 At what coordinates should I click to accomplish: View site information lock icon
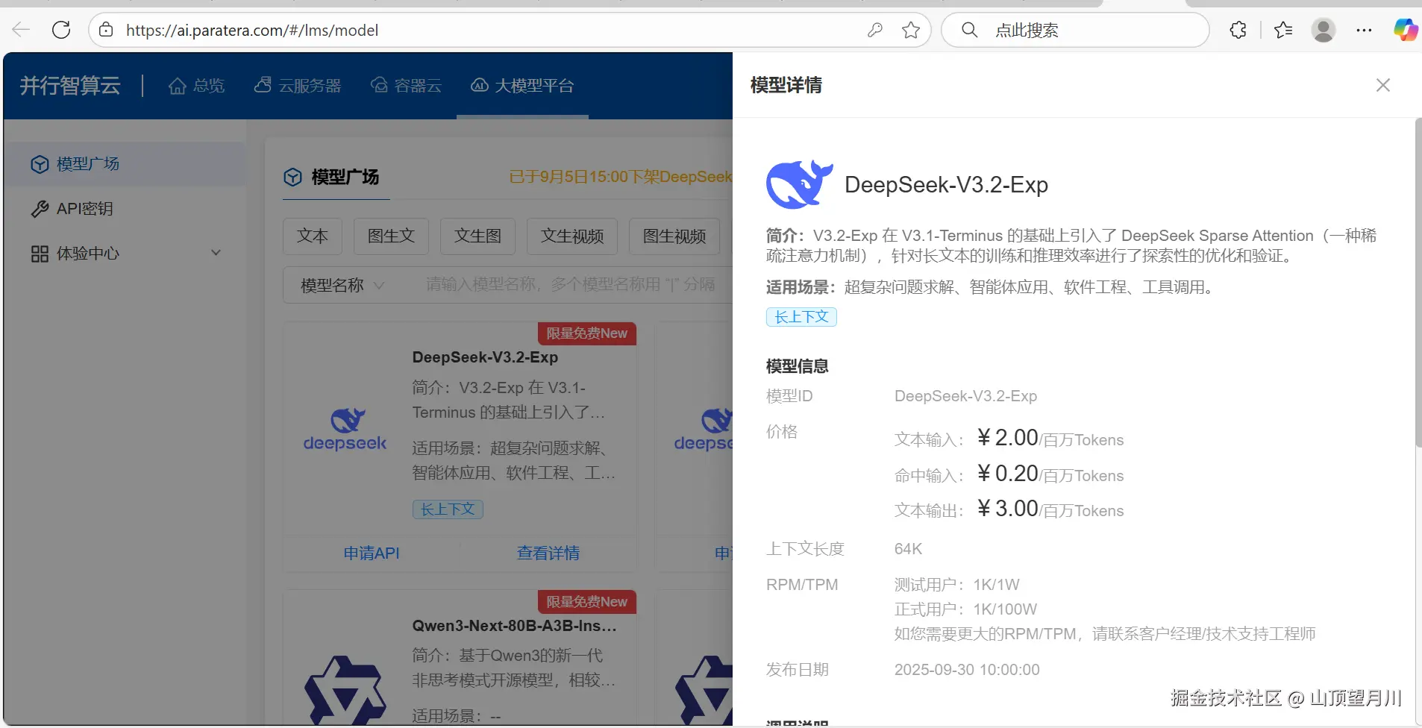[106, 30]
